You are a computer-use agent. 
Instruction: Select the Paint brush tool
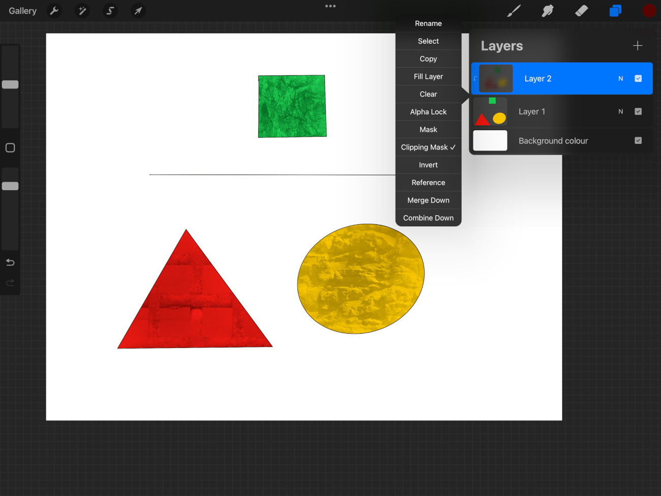pos(514,11)
